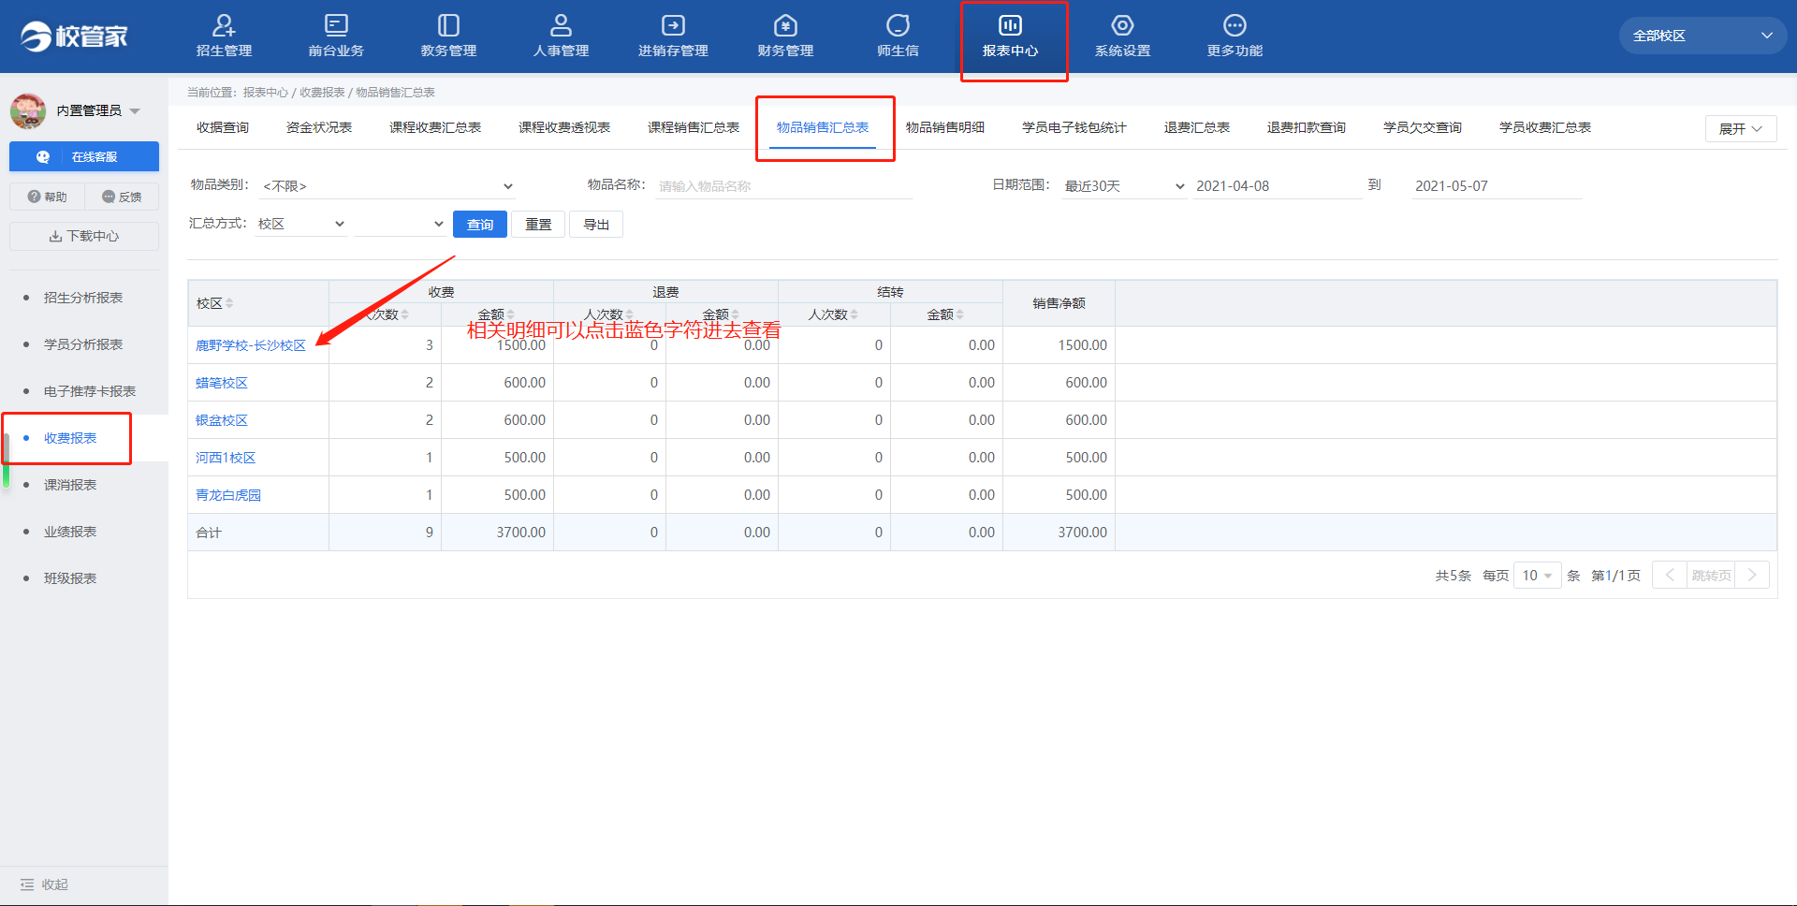Open the 进销存管理 module icon
This screenshot has height=906, width=1797.
point(673,25)
